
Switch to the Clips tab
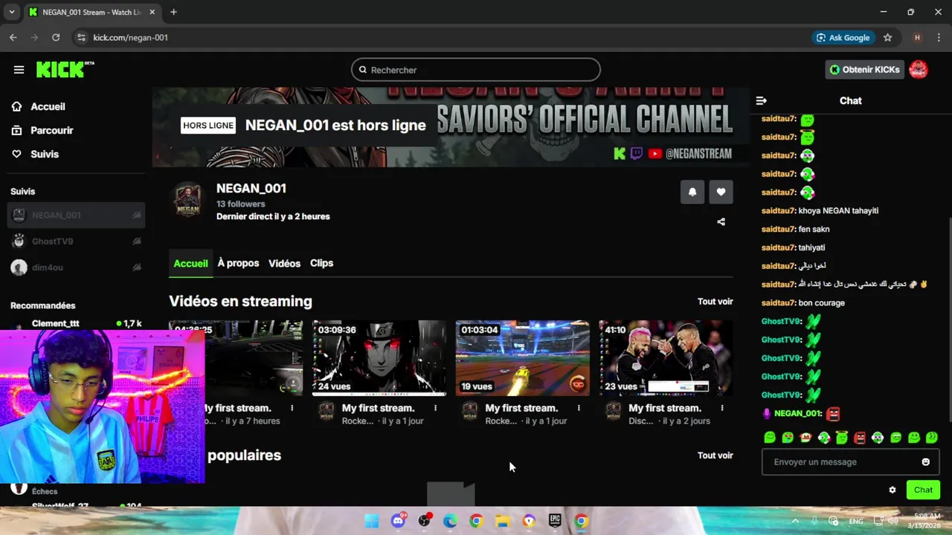click(x=321, y=263)
